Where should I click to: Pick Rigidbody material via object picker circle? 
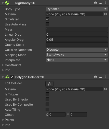coord(105,14)
